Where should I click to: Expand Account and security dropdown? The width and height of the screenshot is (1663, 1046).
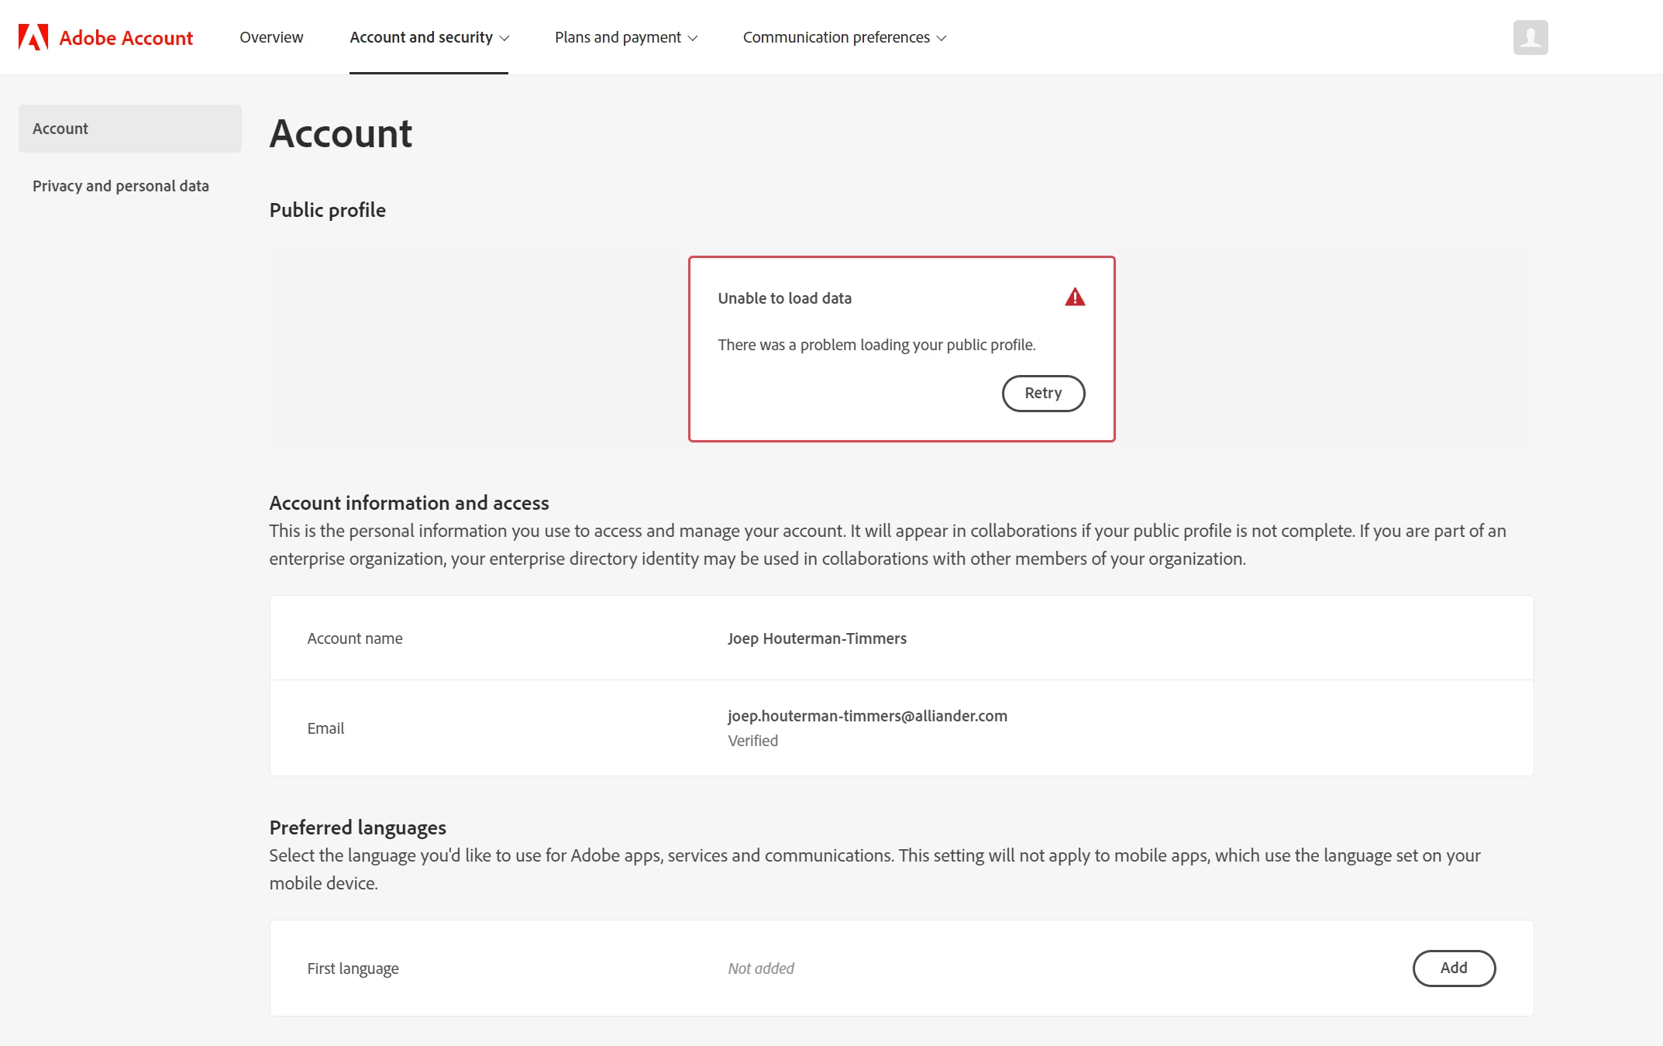pos(429,37)
